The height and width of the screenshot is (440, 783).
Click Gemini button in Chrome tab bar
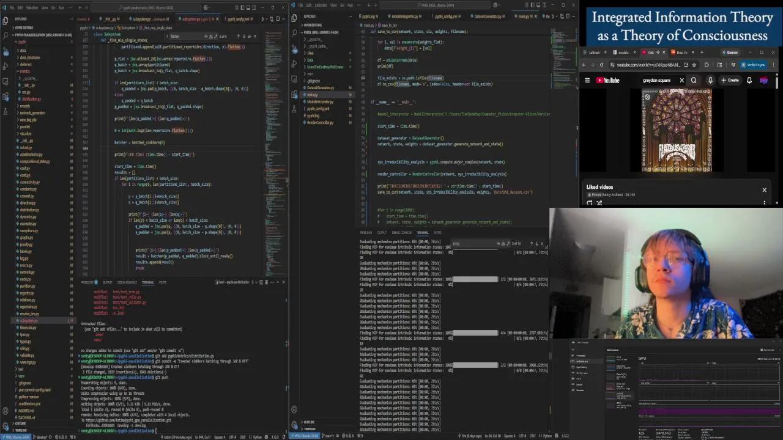tap(730, 53)
